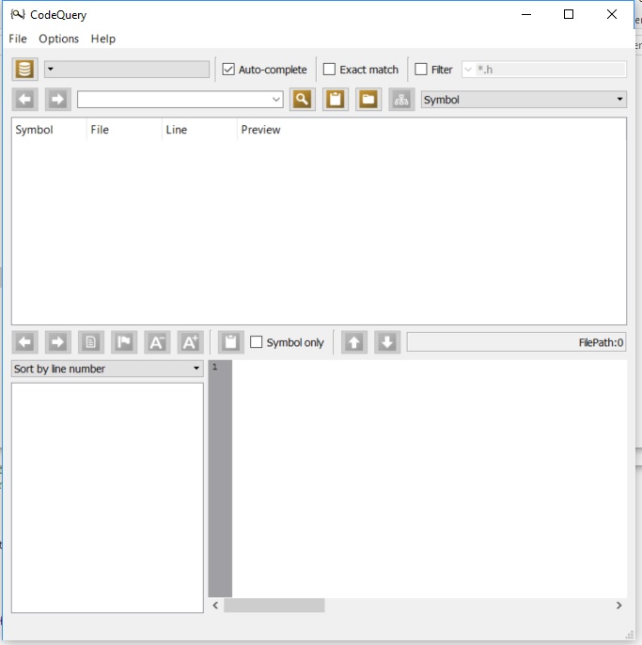Screen dimensions: 642x645
Task: Check the Symbol only option
Action: click(x=257, y=342)
